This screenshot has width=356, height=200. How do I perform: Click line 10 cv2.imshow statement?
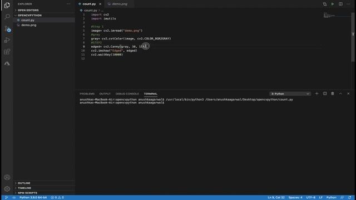tap(114, 51)
